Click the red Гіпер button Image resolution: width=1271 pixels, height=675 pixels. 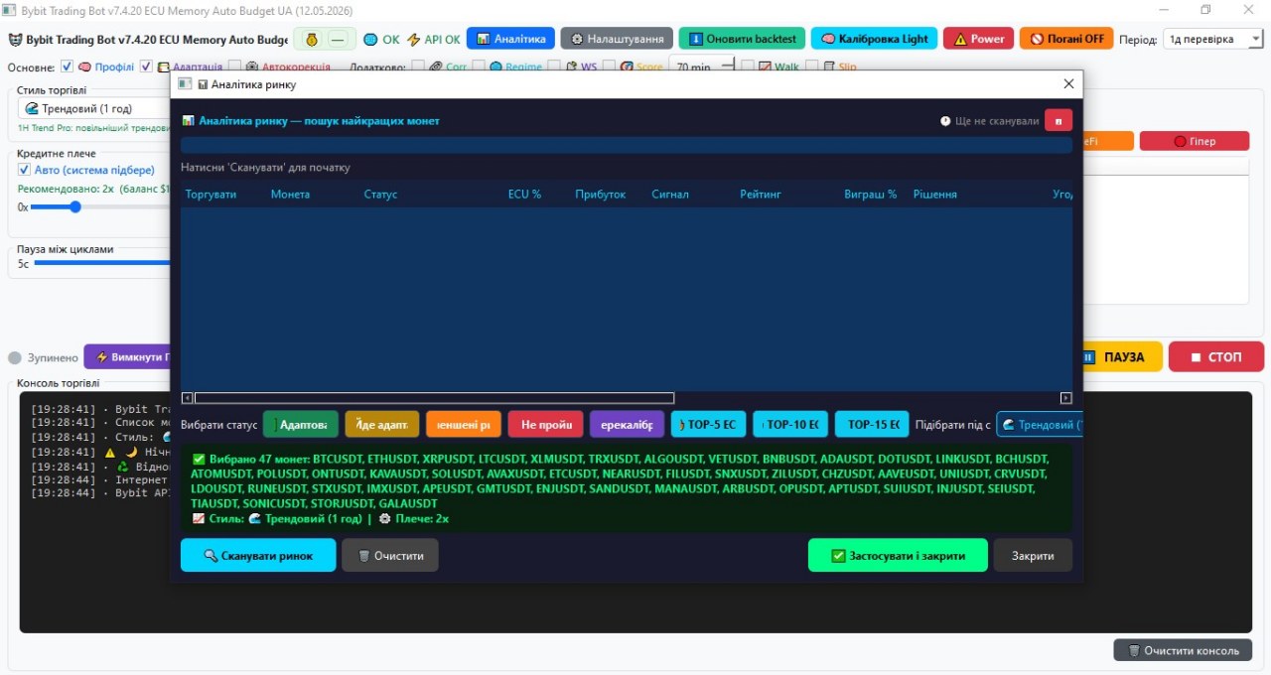tap(1194, 141)
